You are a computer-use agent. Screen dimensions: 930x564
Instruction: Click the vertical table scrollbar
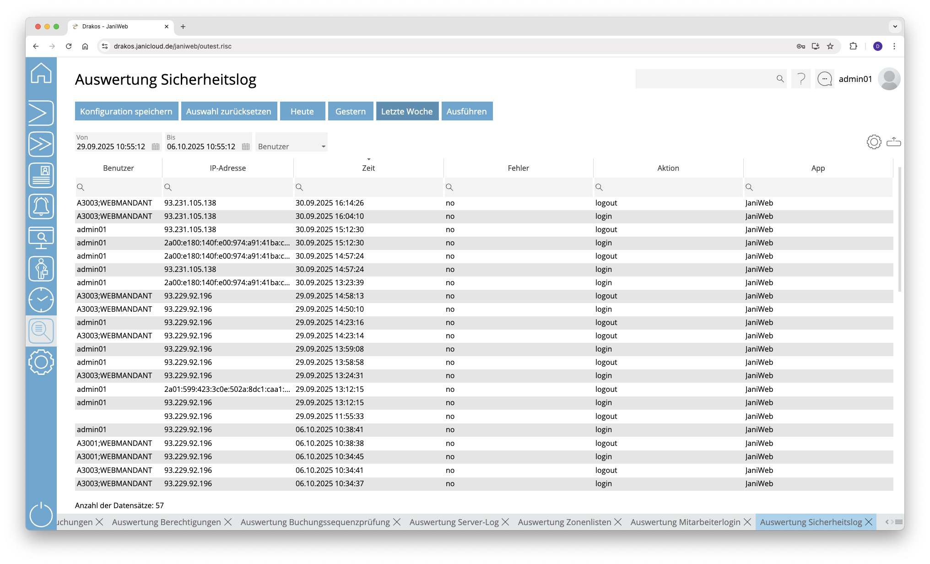(x=900, y=229)
